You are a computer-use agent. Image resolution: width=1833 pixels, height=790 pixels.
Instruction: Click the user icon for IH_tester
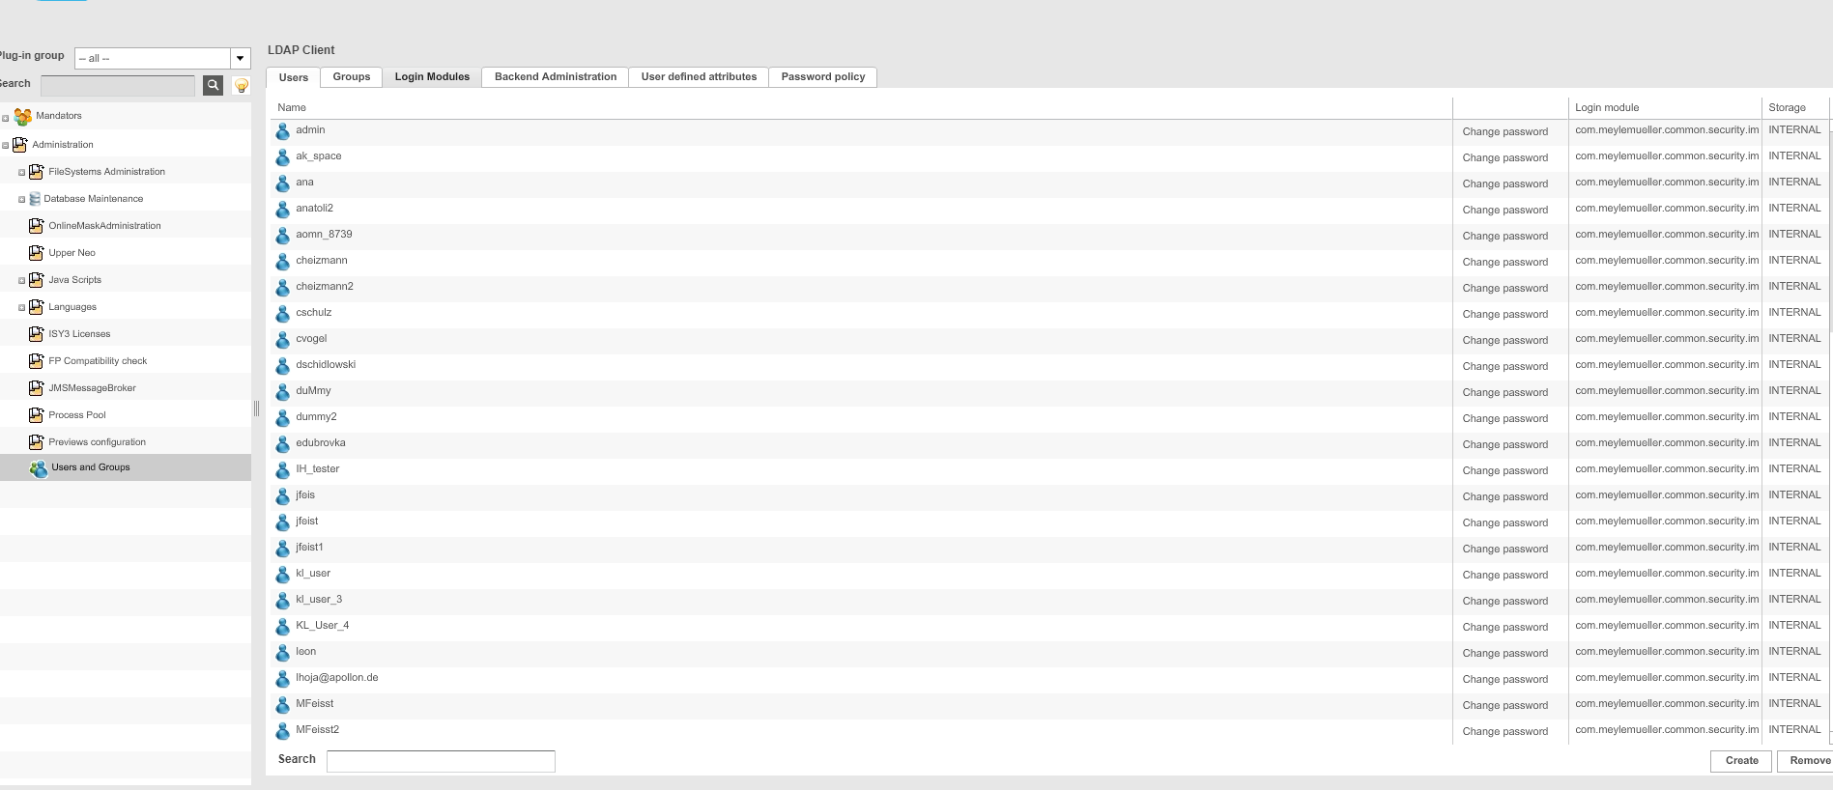point(283,470)
